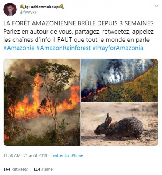Image resolution: width=162 pixels, height=175 pixels.
Task: Open the Twitter for iPhone source link
Action: pos(67,155)
